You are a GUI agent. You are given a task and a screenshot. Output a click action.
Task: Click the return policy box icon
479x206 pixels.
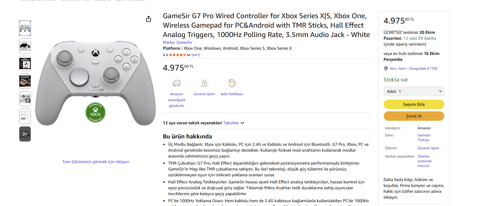[x=232, y=83]
